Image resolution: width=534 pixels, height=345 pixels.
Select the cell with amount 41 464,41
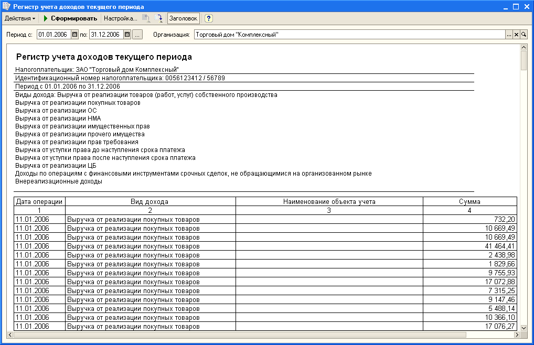click(x=470, y=246)
